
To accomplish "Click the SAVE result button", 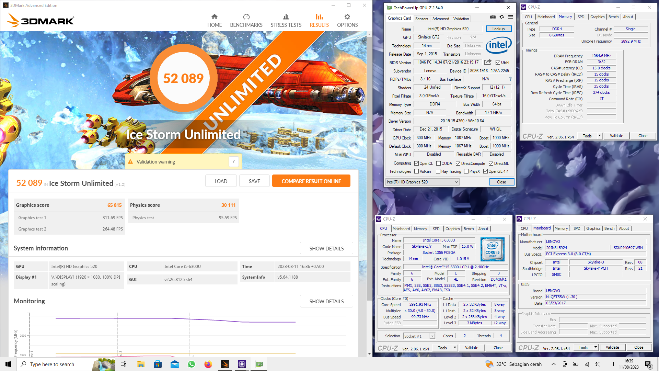I will (254, 181).
